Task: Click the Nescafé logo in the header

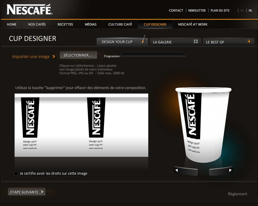Action: pyautogui.click(x=29, y=9)
